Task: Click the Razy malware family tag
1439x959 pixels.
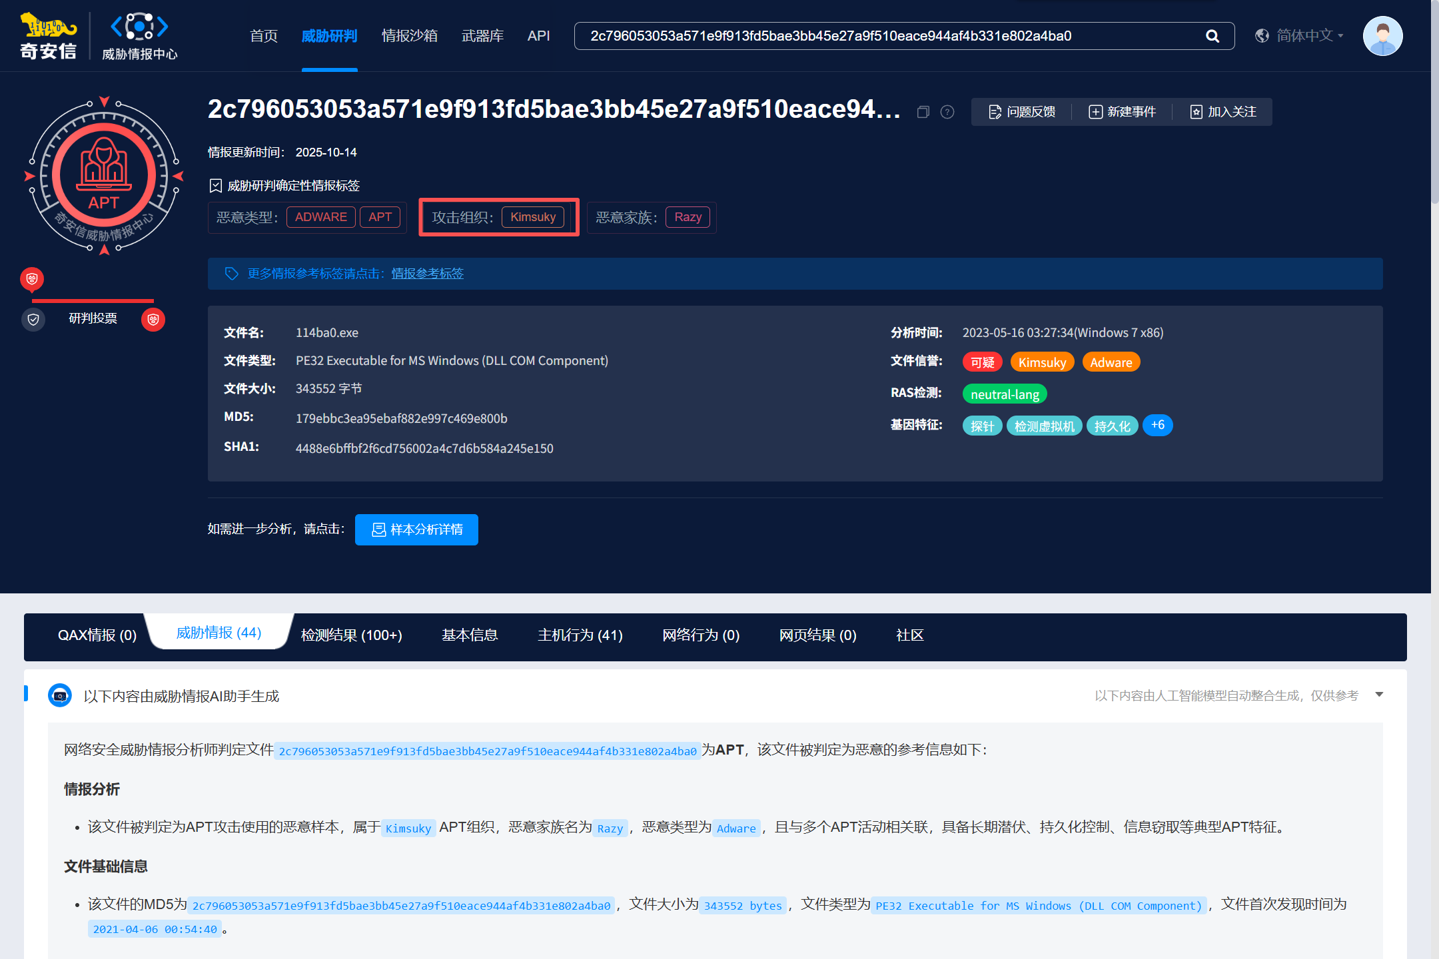Action: [688, 217]
